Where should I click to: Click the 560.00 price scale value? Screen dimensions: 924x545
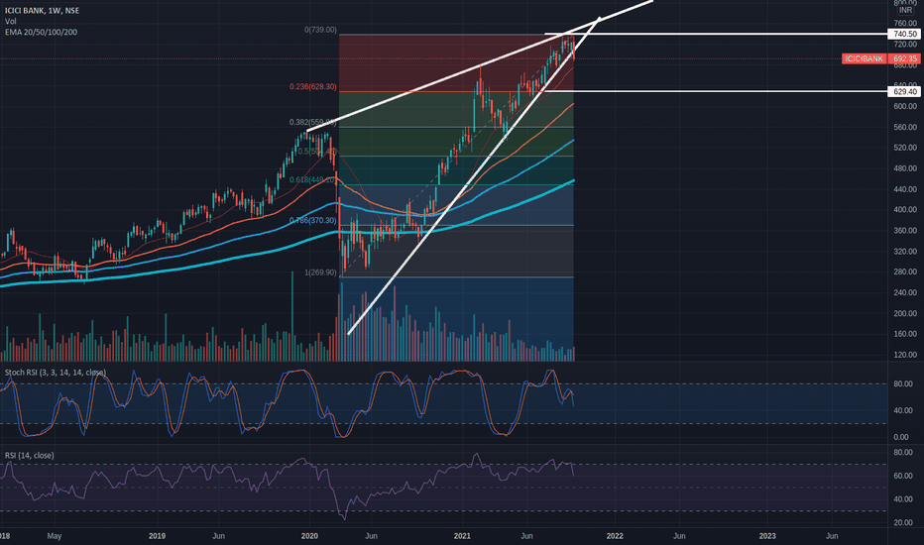point(904,127)
